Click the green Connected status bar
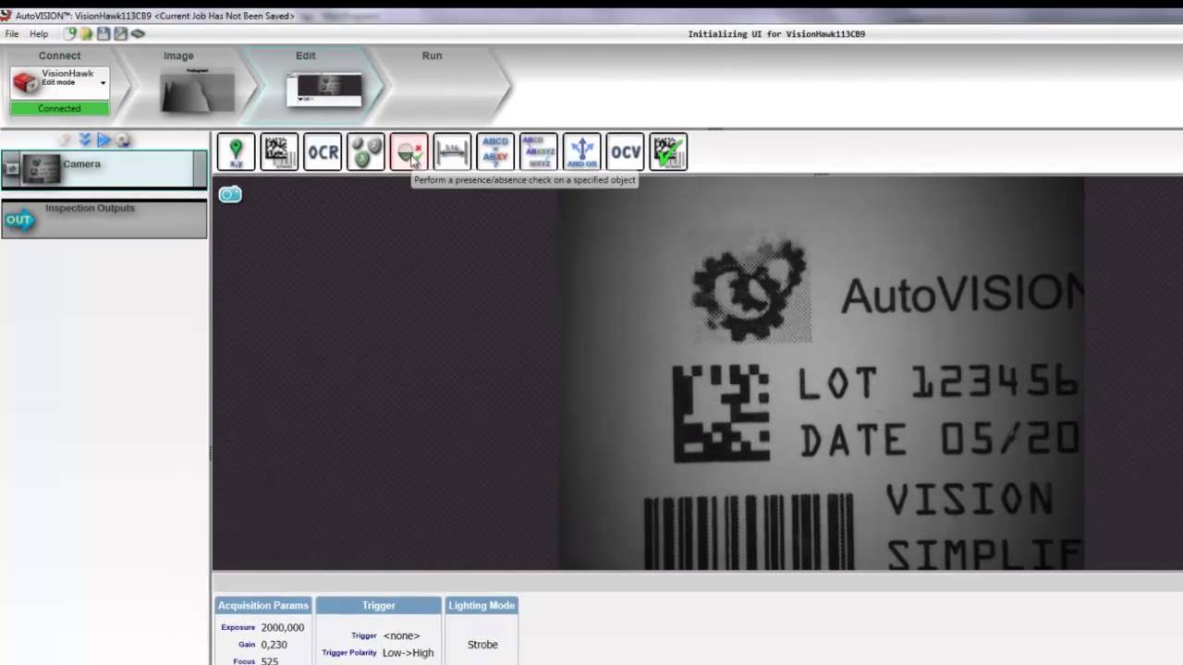Screen dimensions: 1183x665 coord(59,108)
